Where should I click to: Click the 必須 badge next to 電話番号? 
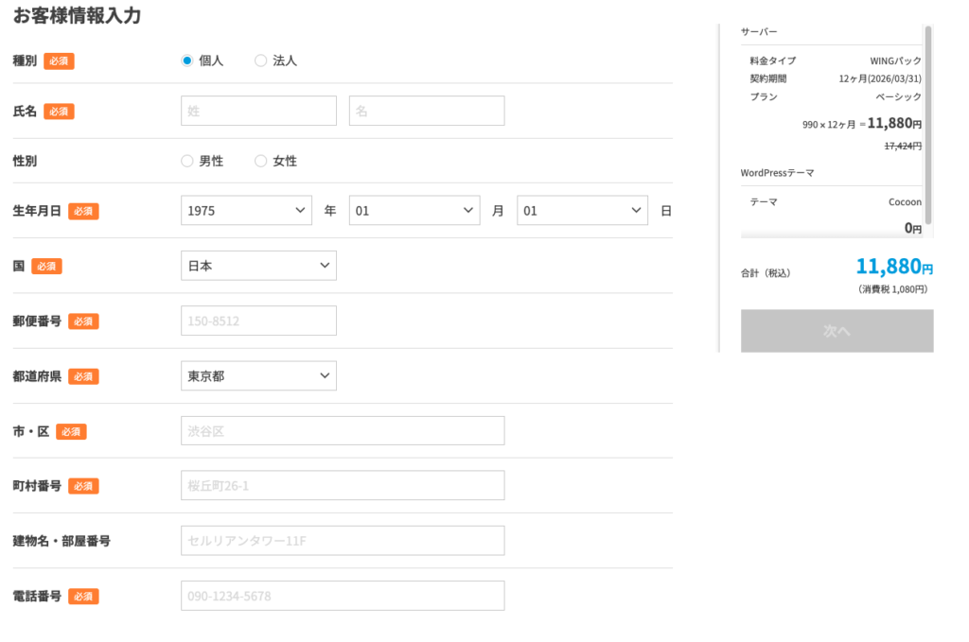[x=83, y=597]
